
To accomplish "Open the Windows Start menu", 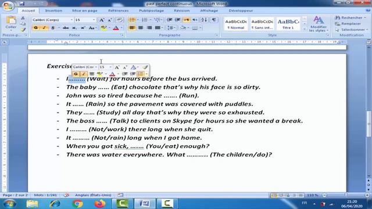I will [x=10, y=204].
